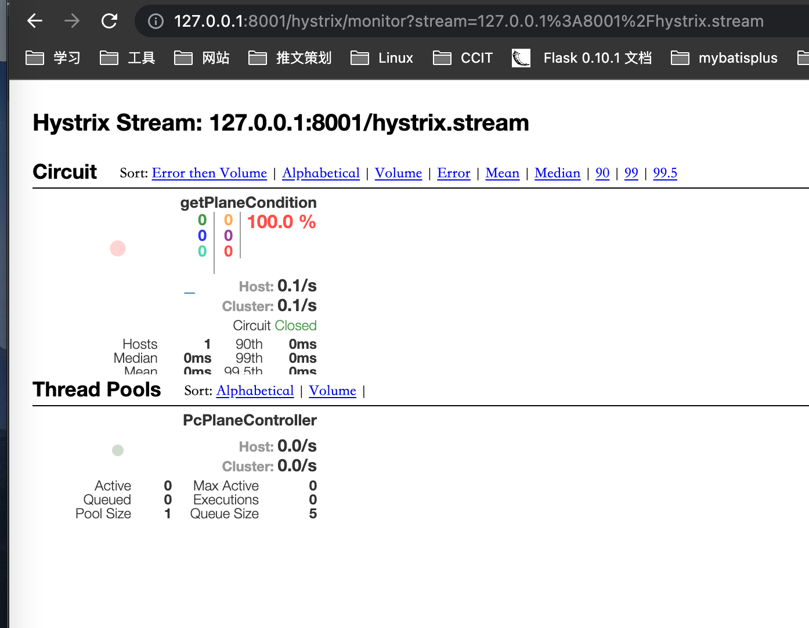Expand the CCIT bookmark folder
Viewport: 809px width, 628px height.
point(463,58)
